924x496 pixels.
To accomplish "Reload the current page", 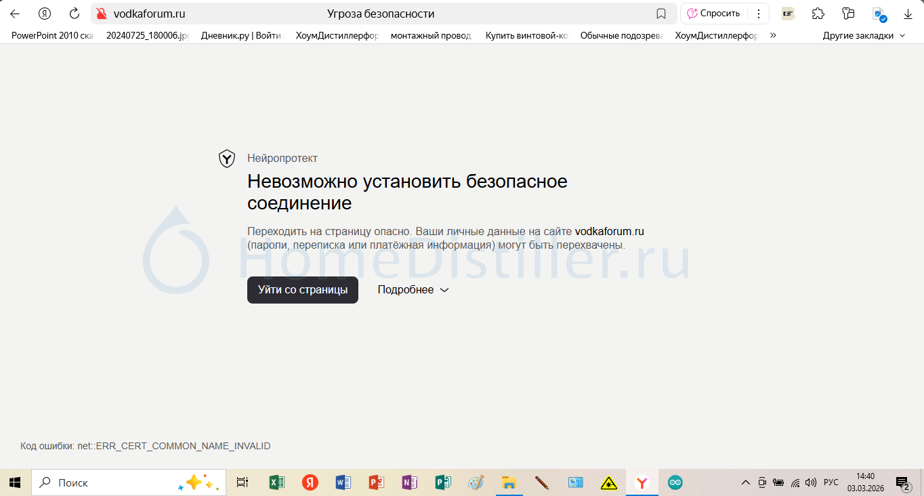I will [x=75, y=14].
